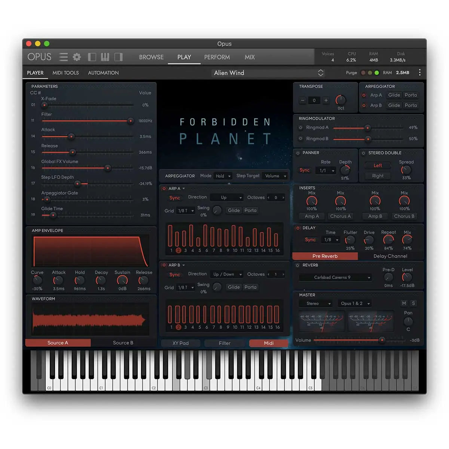Select the Pre Reverb delay channel
The width and height of the screenshot is (449, 449).
click(325, 256)
